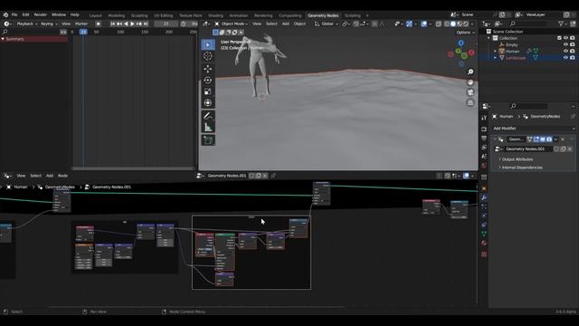The width and height of the screenshot is (579, 326).
Task: Click the frame 23 playhead marker
Action: pyautogui.click(x=83, y=33)
